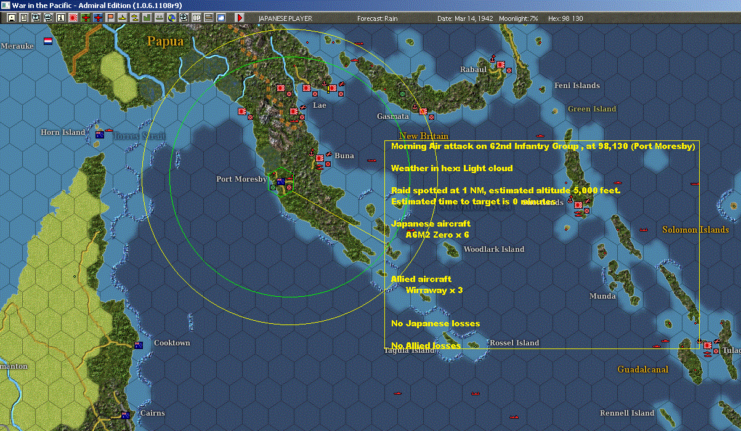Click the Morning Air attack report heading
741x431 pixels.
pyautogui.click(x=543, y=147)
